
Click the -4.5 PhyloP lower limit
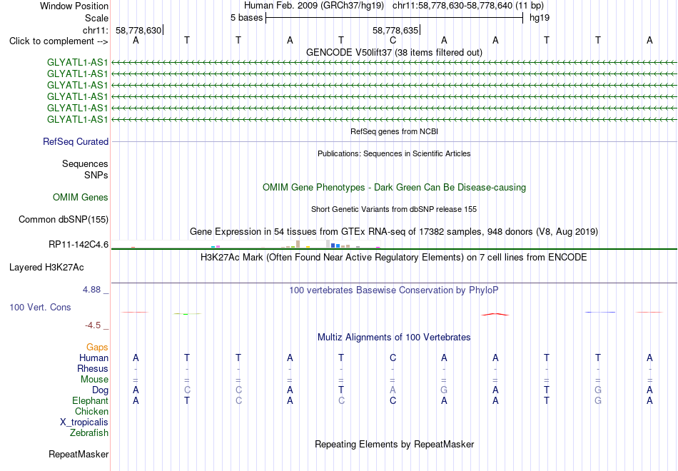point(93,325)
